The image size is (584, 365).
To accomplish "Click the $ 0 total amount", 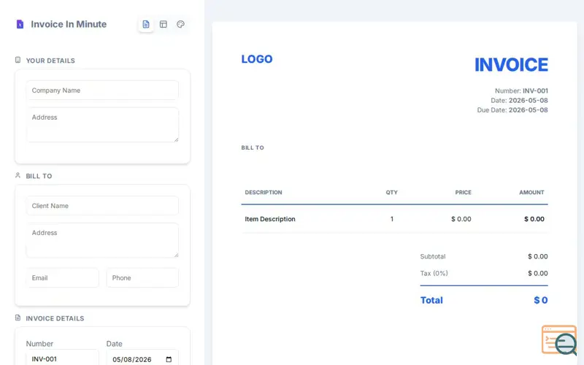I will pos(541,300).
